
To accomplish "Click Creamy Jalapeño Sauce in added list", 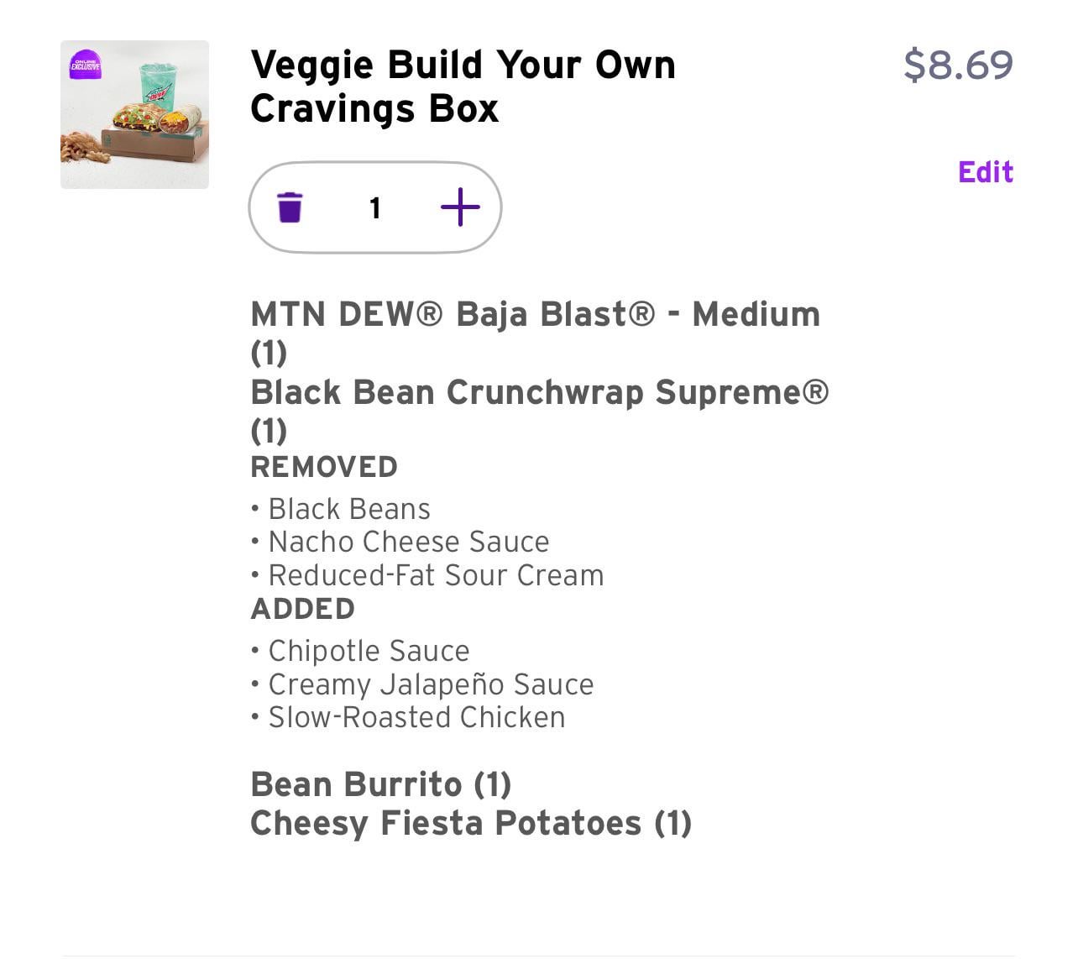I will coord(430,684).
